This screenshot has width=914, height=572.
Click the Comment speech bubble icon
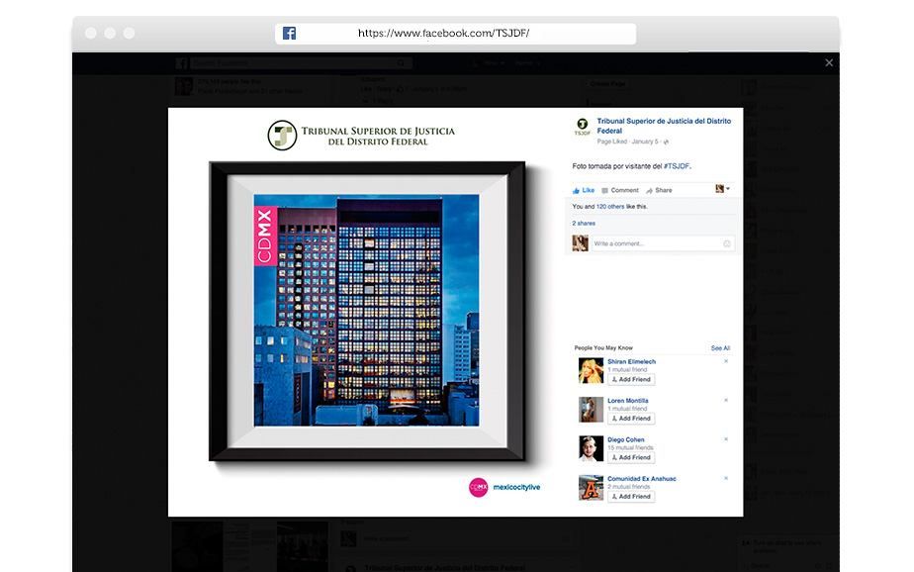click(605, 191)
